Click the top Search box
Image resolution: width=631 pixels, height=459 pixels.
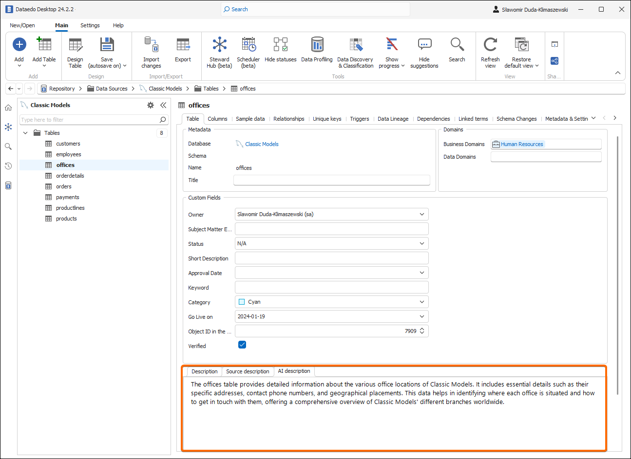click(315, 9)
